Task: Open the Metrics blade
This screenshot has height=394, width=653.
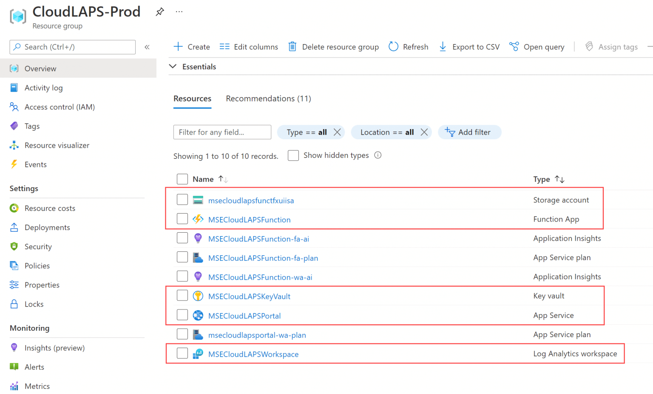Action: click(x=37, y=386)
